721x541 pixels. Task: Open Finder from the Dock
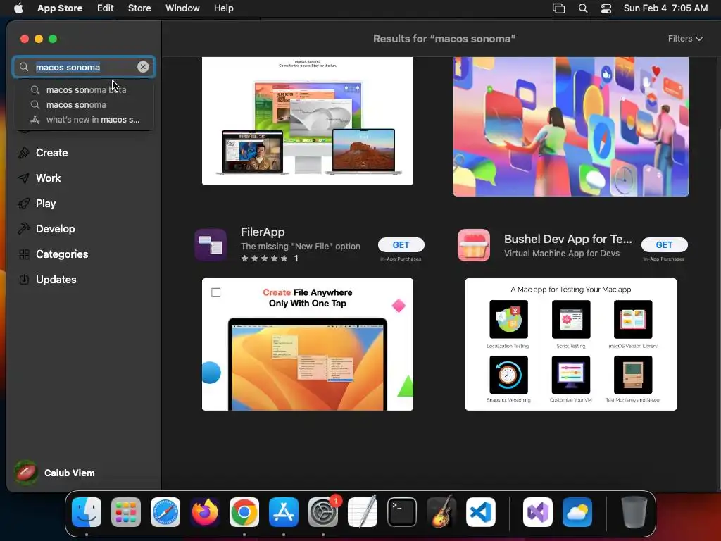tap(87, 512)
